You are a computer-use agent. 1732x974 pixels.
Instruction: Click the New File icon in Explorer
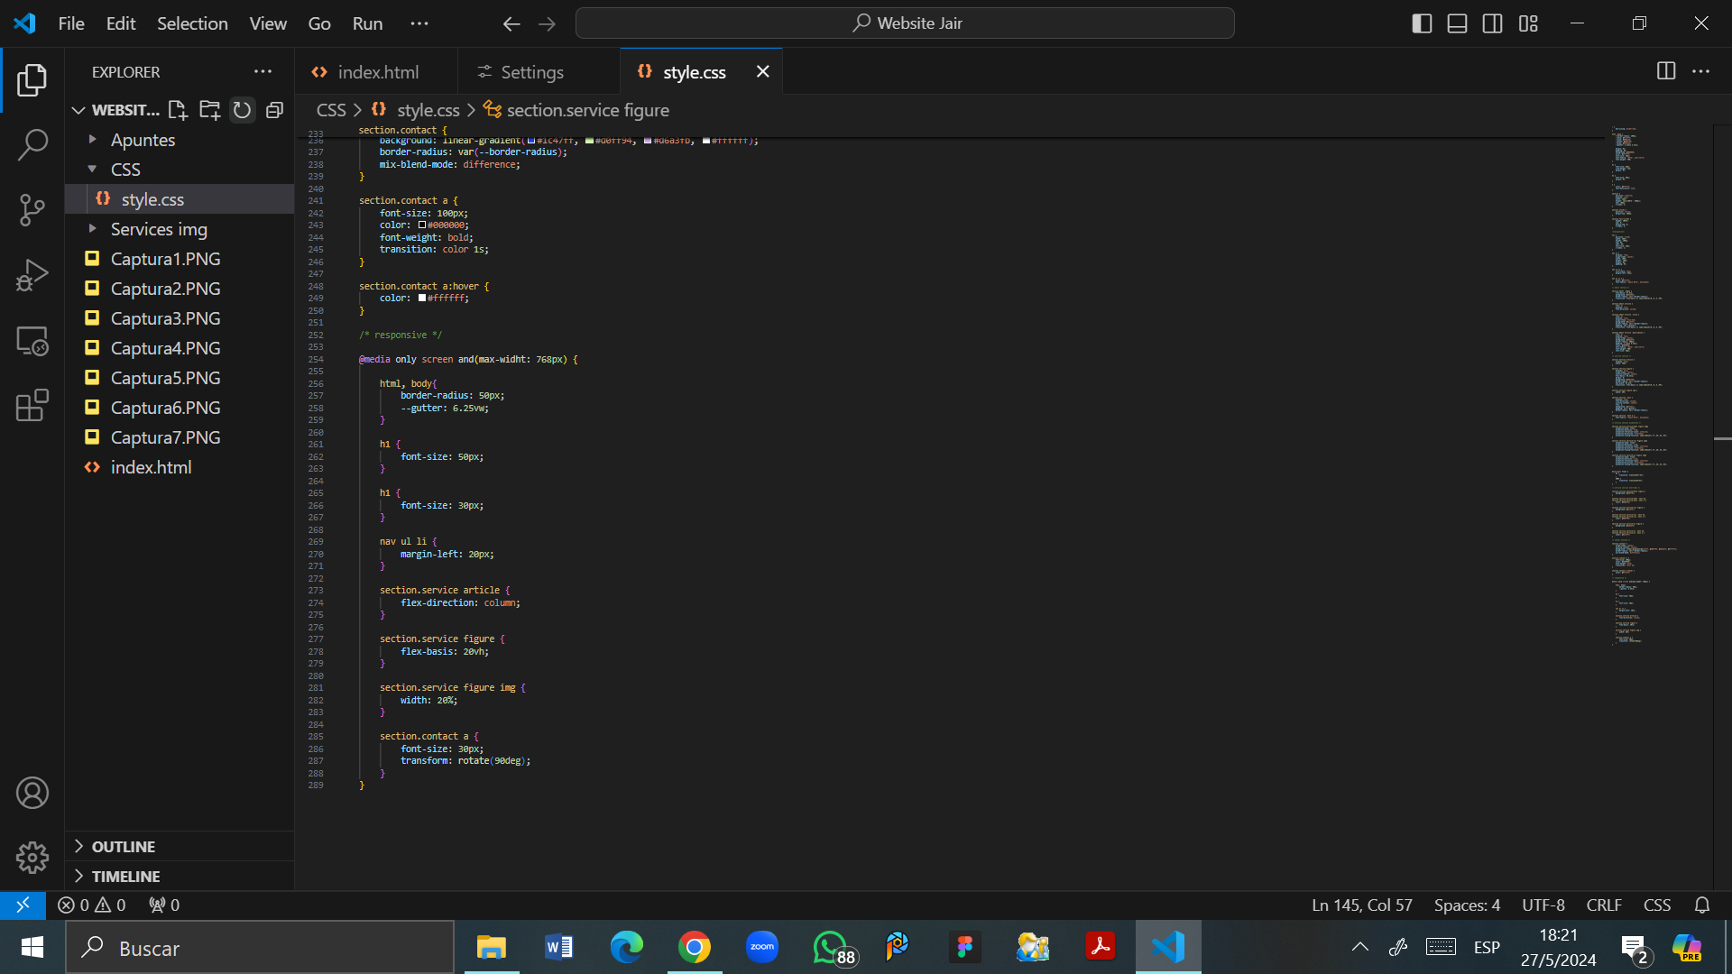pyautogui.click(x=178, y=110)
